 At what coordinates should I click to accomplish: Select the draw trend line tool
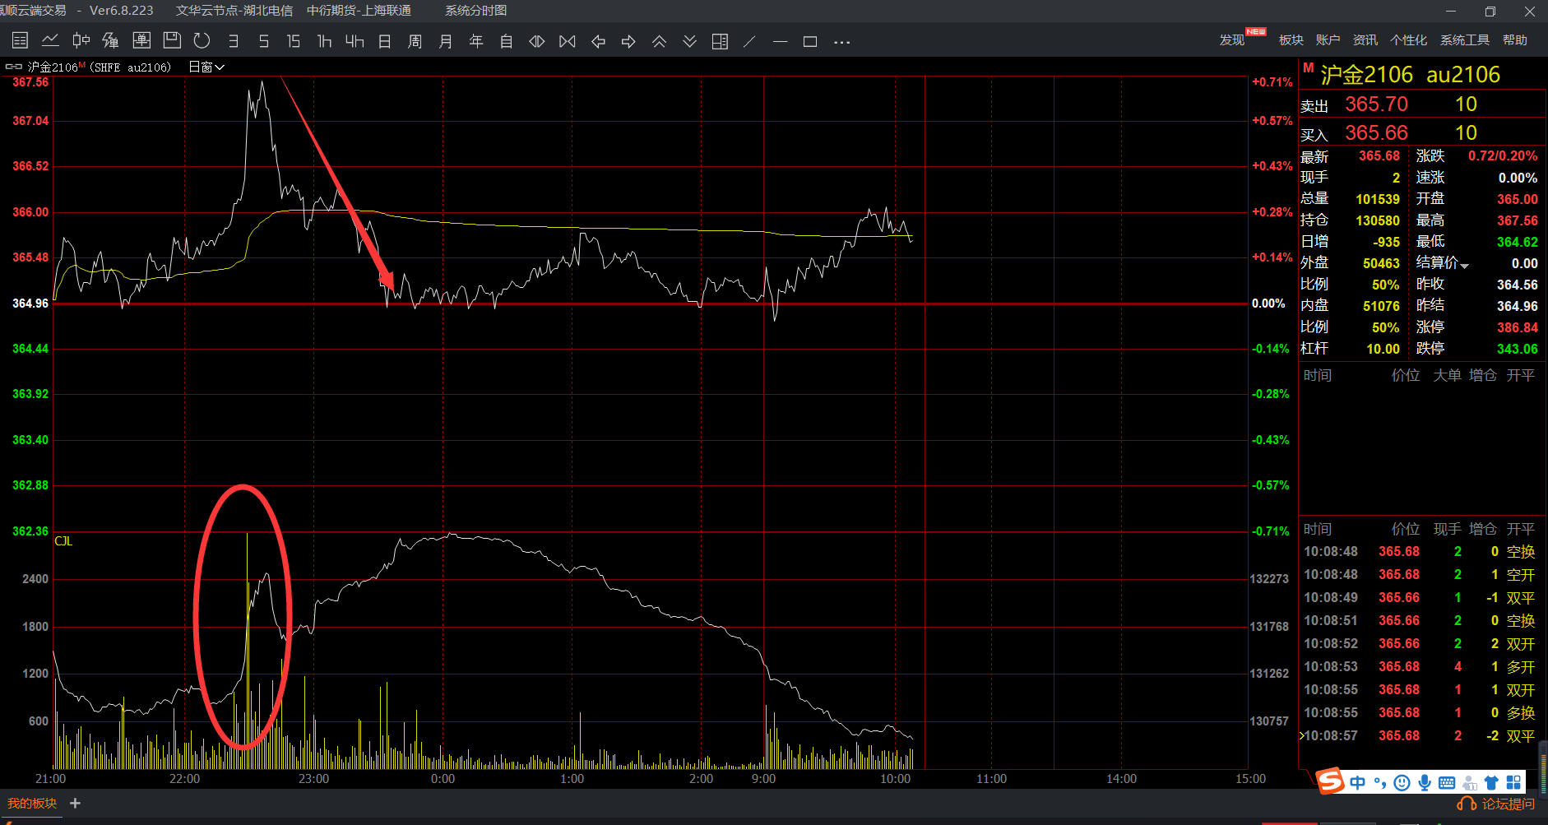(749, 41)
